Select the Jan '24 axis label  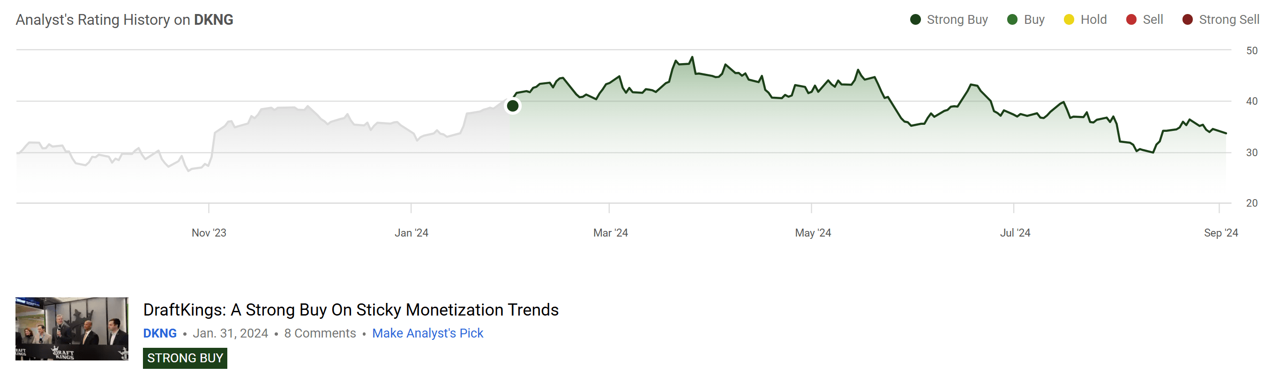click(x=412, y=233)
